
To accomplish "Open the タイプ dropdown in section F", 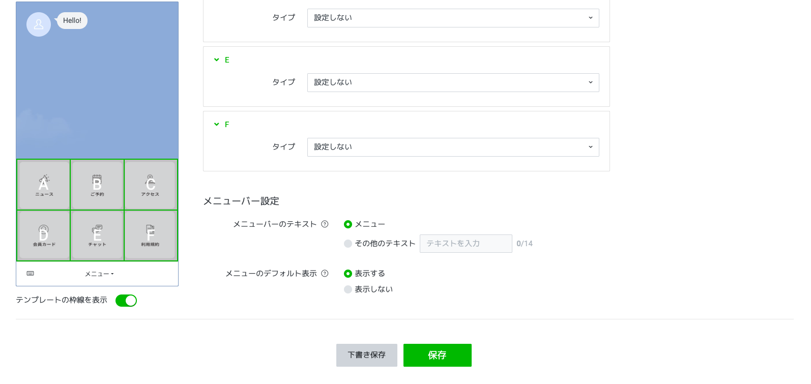I will pyautogui.click(x=453, y=147).
